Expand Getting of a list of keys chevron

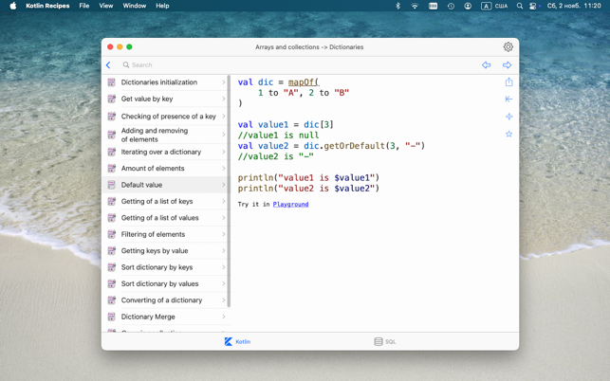[x=224, y=201]
